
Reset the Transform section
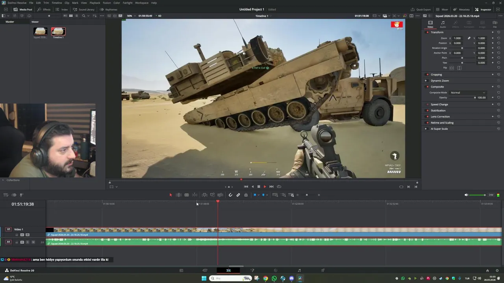point(498,32)
